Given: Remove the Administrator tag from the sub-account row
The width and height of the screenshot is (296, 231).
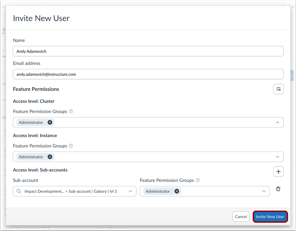Looking at the screenshot, I should 177,191.
